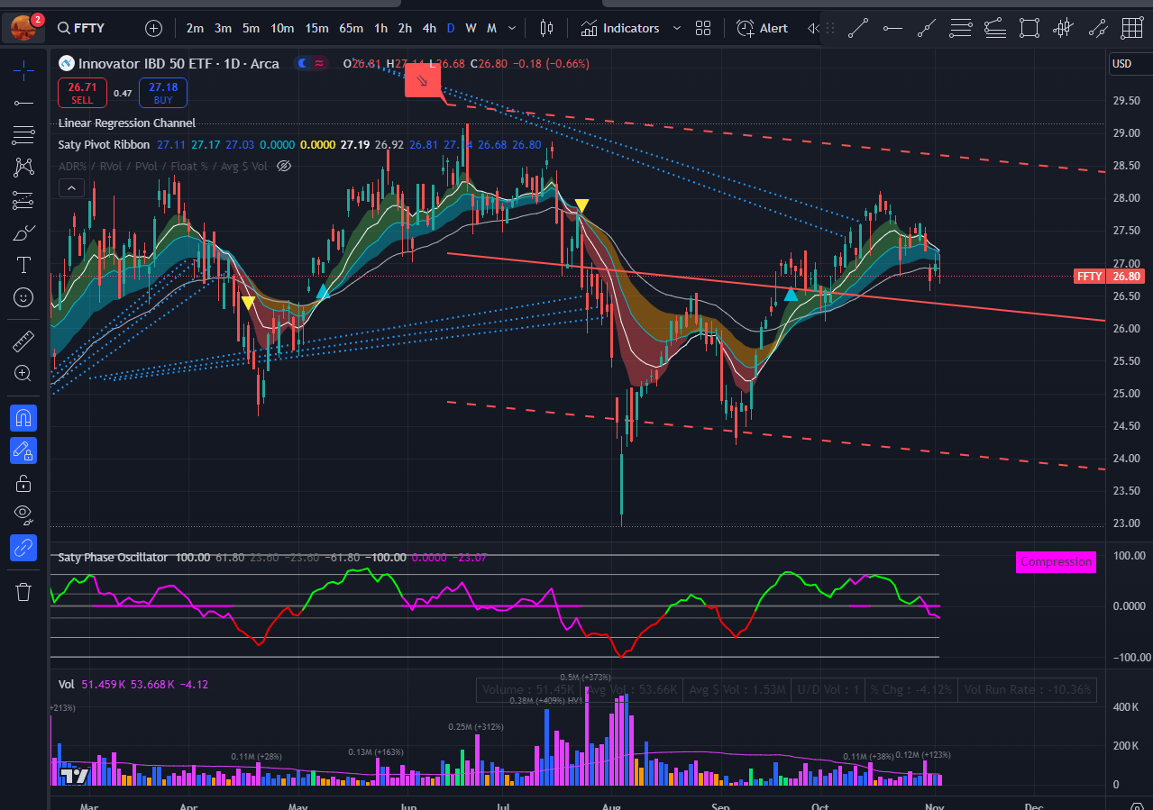This screenshot has height=810, width=1153.
Task: Switch to the 2m timeframe
Action: pos(195,28)
